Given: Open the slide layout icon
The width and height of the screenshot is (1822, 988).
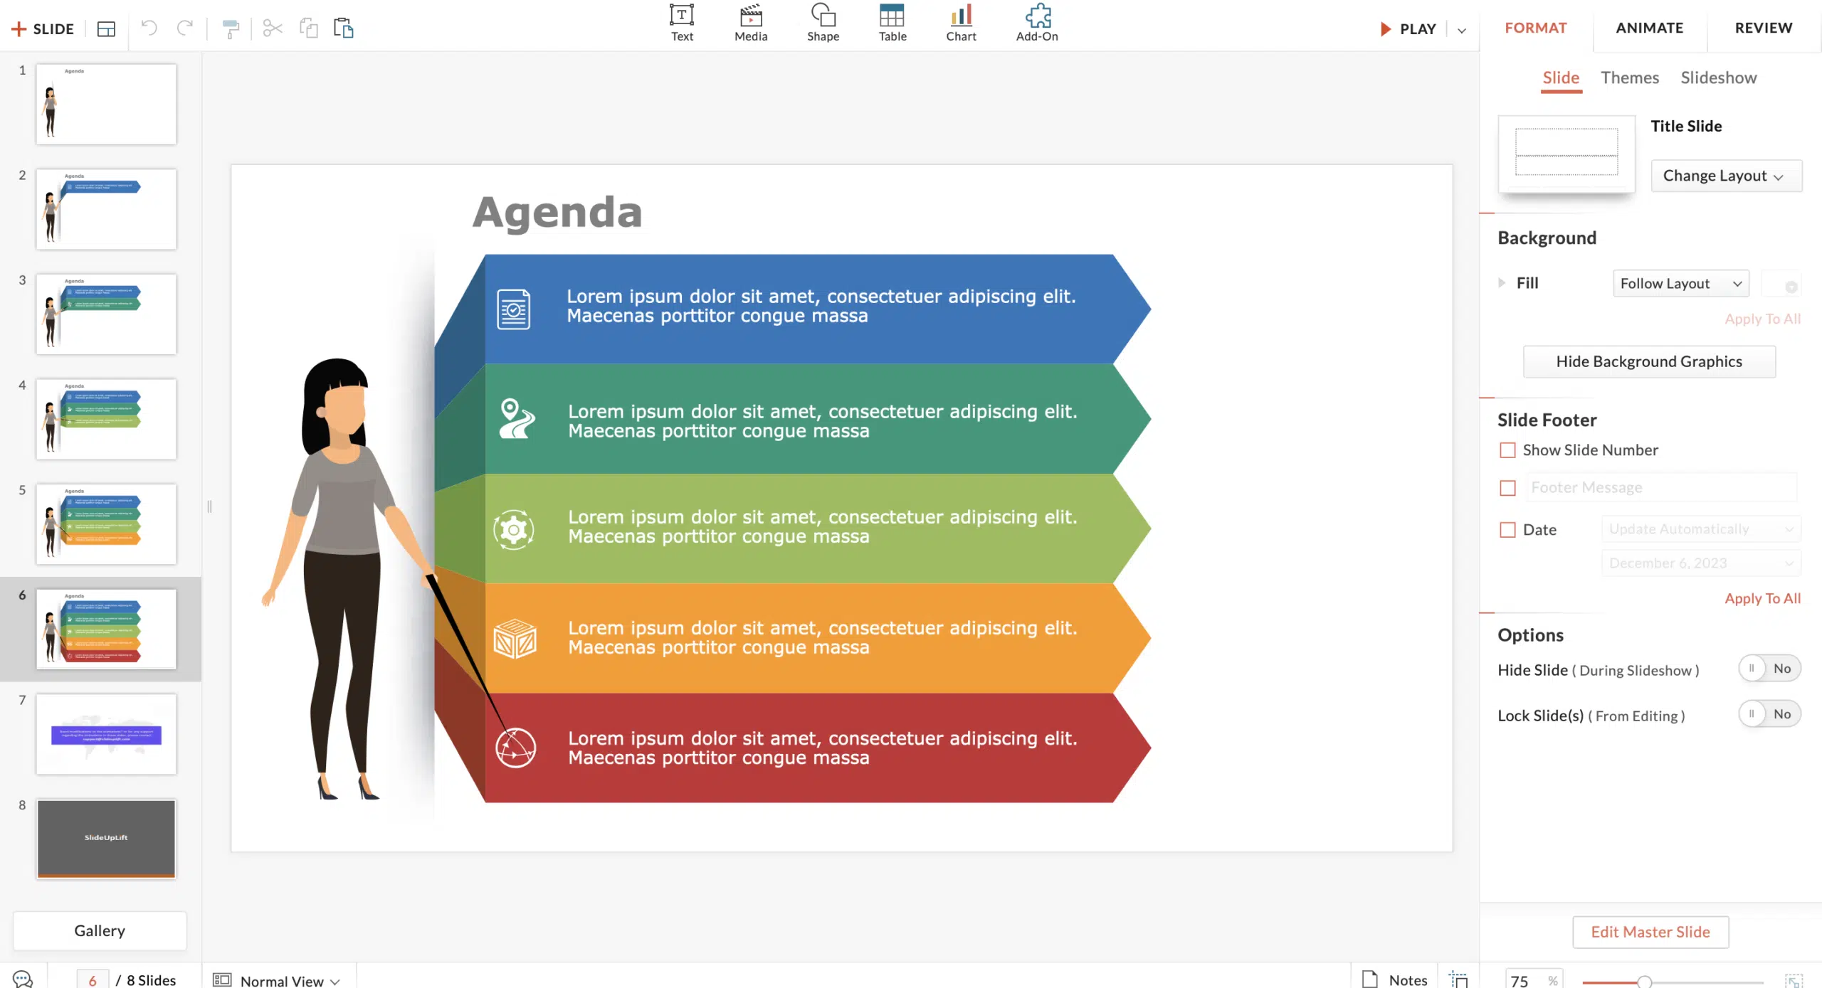Looking at the screenshot, I should 106,28.
